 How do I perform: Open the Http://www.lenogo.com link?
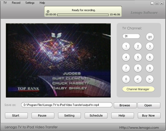tap(139, 128)
